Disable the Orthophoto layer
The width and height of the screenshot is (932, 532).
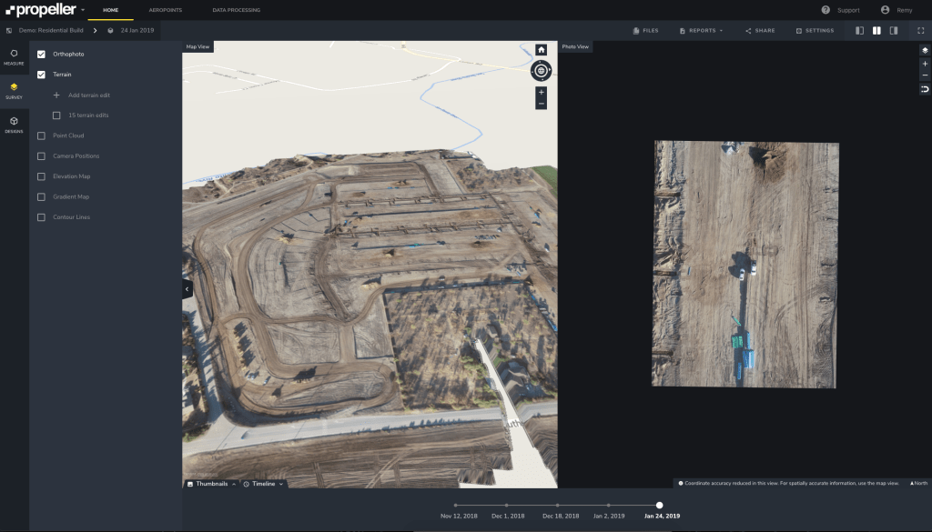(41, 54)
